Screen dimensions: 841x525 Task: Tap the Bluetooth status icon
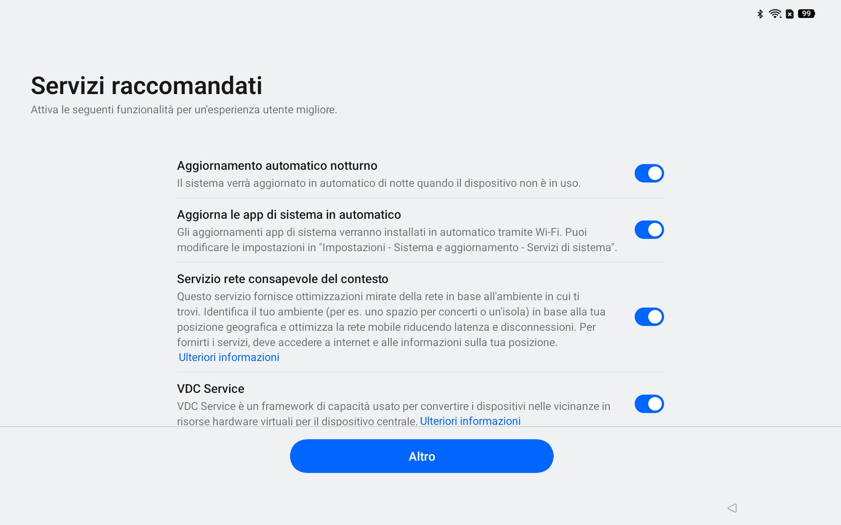tap(760, 14)
